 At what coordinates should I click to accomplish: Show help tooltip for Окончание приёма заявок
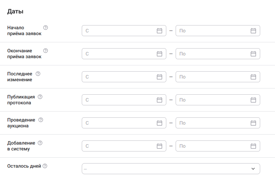coord(46,51)
